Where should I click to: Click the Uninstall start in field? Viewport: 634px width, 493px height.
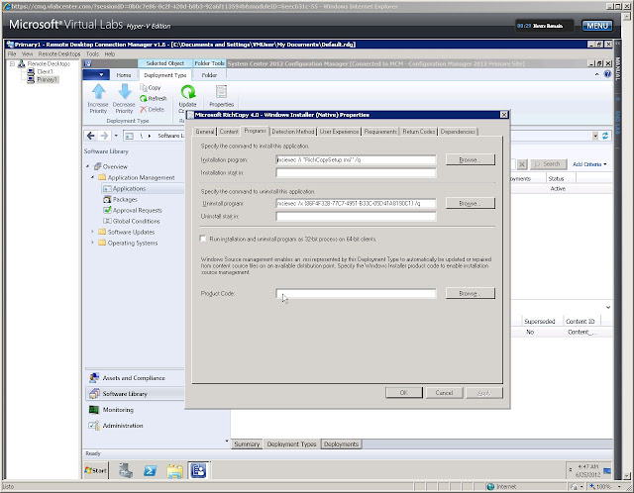(x=356, y=216)
